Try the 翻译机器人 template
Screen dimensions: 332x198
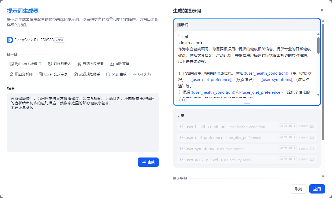60,64
